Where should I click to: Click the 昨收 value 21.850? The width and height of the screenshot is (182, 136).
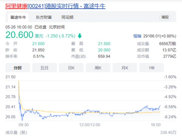click(38, 50)
